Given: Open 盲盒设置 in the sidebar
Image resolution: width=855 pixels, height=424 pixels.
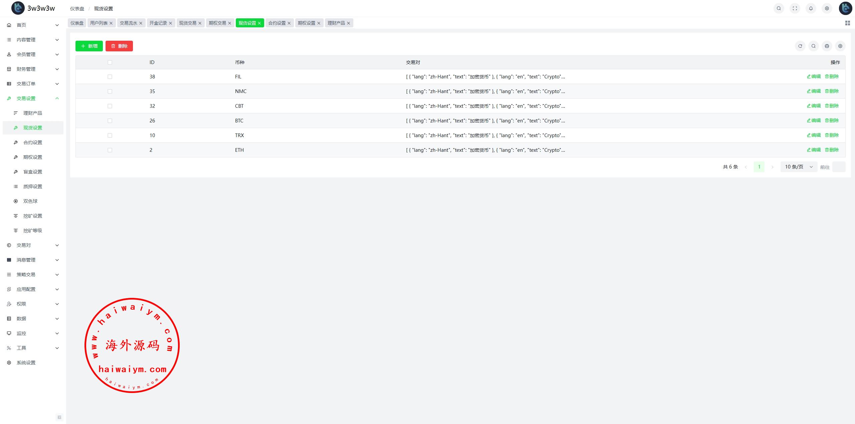Looking at the screenshot, I should [x=33, y=172].
